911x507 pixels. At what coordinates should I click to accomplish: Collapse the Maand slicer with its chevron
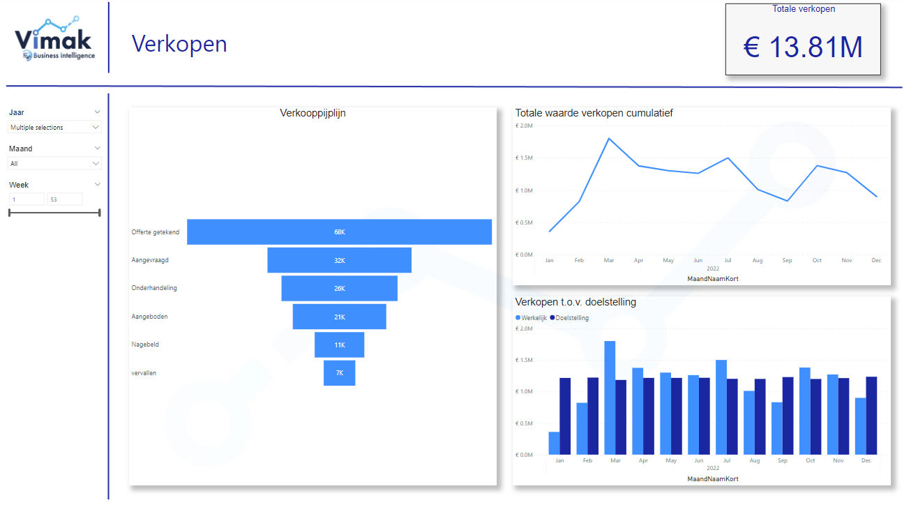pos(98,148)
